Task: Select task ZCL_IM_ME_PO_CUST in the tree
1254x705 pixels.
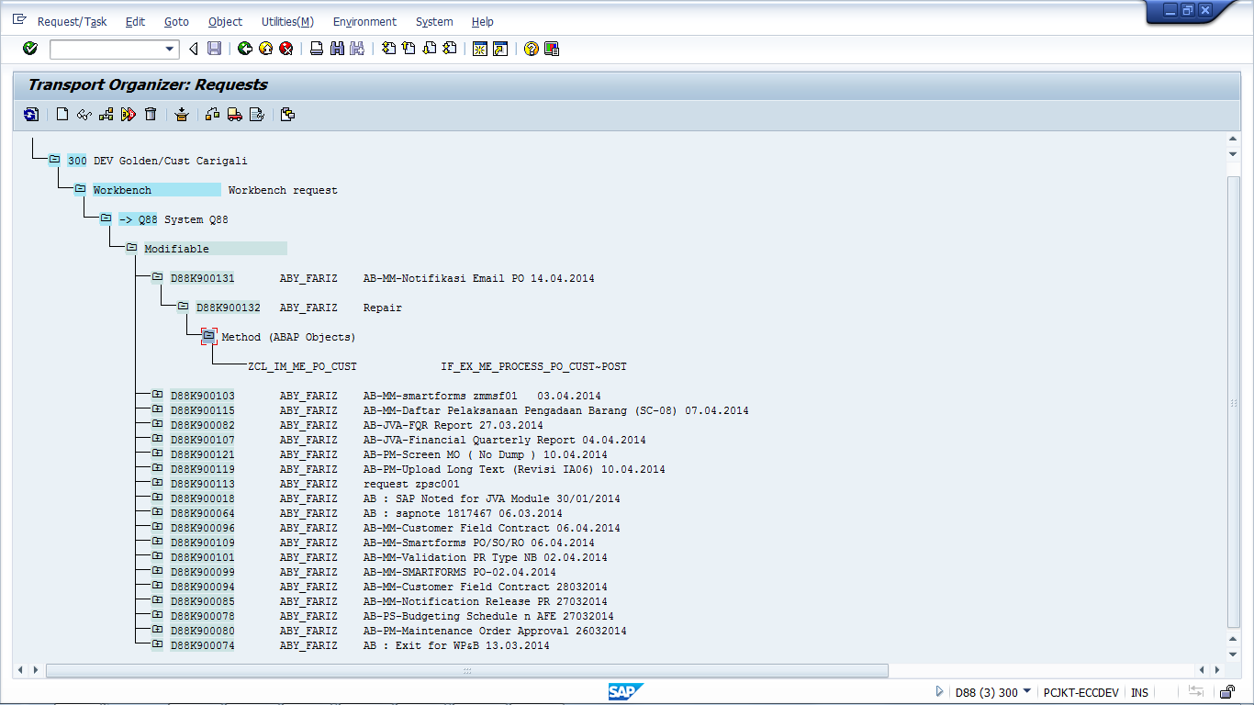Action: pyautogui.click(x=301, y=365)
